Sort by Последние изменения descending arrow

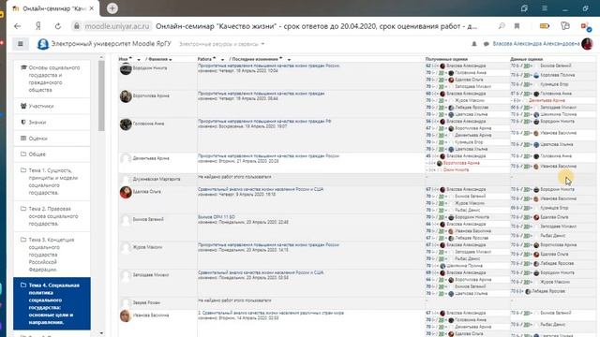click(289, 60)
